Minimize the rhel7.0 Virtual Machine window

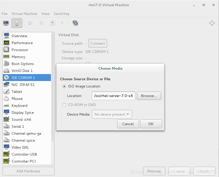pos(194,5)
